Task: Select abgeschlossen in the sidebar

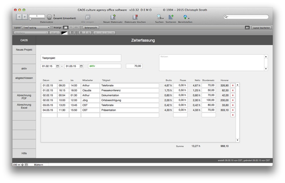Action: click(24, 78)
